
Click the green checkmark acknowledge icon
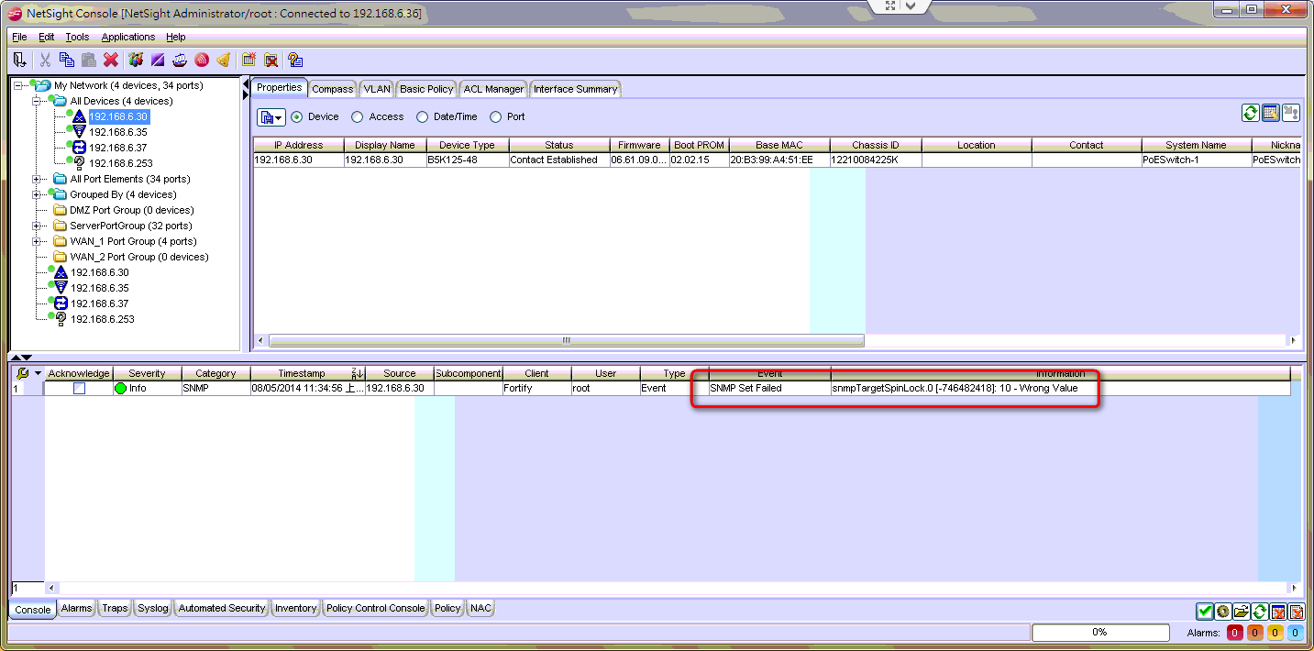tap(1205, 612)
